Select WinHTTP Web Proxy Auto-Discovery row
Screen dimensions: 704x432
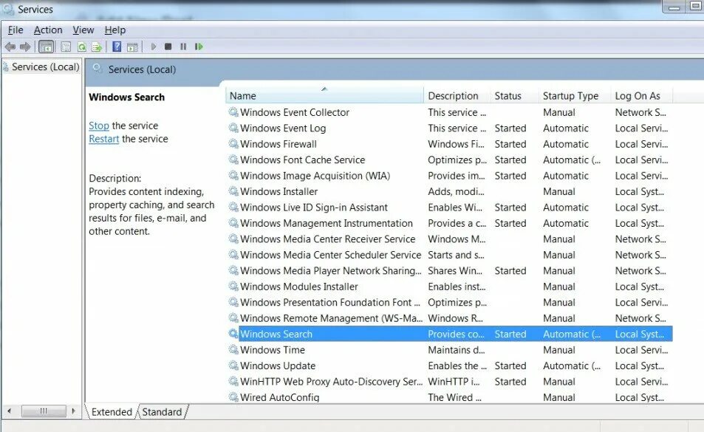point(449,381)
